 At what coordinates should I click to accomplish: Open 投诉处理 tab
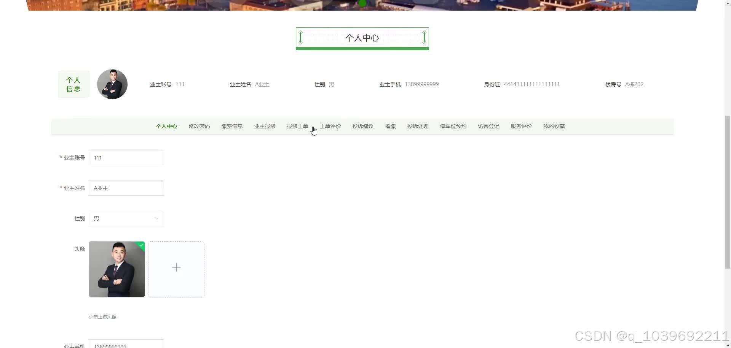[418, 126]
